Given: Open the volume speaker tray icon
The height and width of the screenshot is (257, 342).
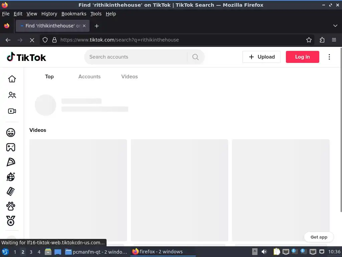Looking at the screenshot, I should [x=264, y=252].
